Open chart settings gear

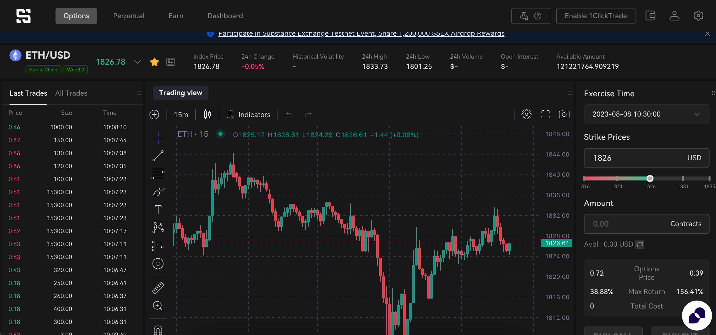tap(526, 114)
